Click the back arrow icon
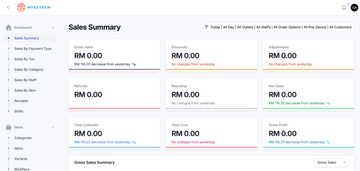This screenshot has height=171, width=360. [8, 7]
